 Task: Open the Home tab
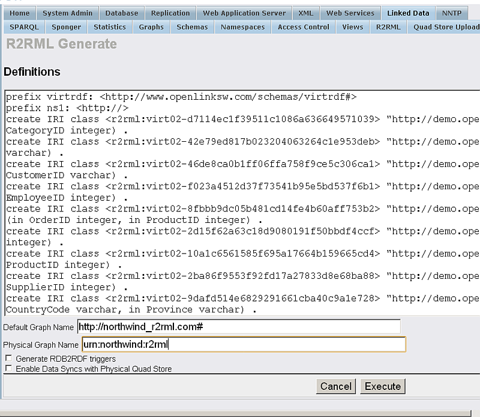[x=20, y=13]
